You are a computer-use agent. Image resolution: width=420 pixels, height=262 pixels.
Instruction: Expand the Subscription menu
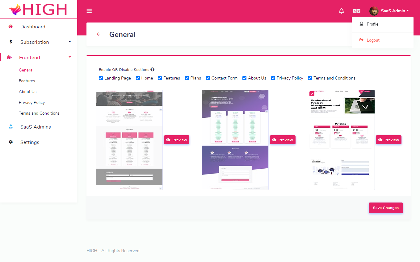point(34,42)
